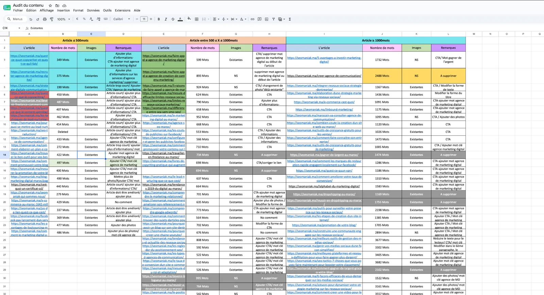Screen dimensions: 544x295
Task: Expand the text rotation dropdown
Action: coord(243,19)
